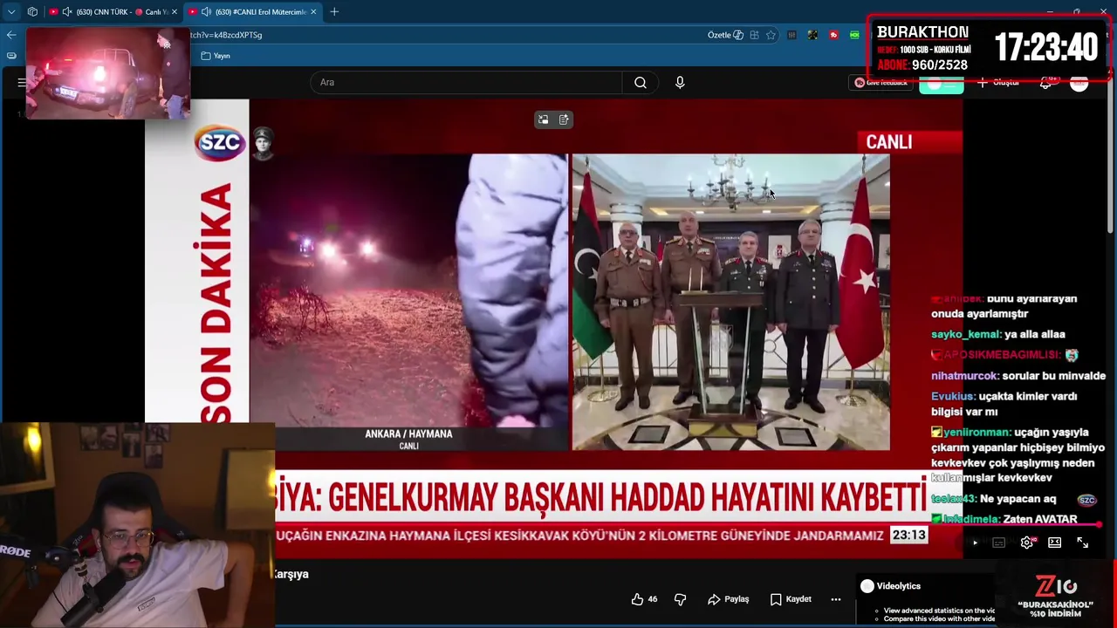Open the three-dot more actions menu
Image resolution: width=1117 pixels, height=628 pixels.
click(x=835, y=599)
